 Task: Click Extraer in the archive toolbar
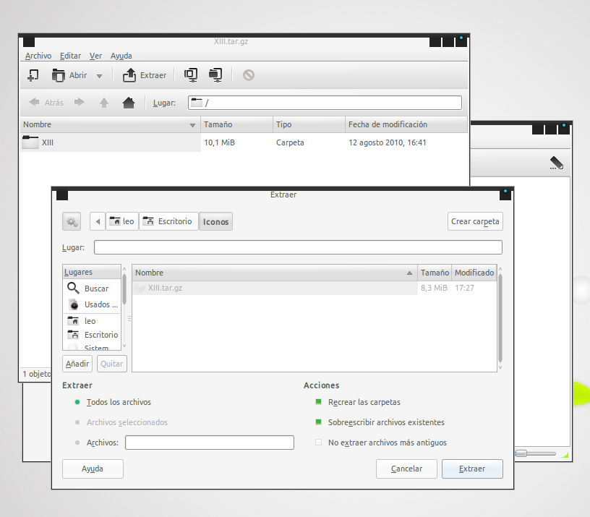pos(145,75)
